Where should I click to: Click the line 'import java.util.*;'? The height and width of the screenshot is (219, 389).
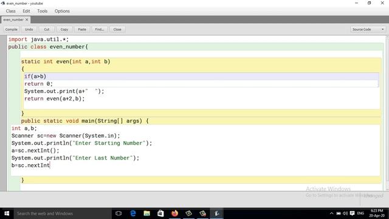pos(38,39)
